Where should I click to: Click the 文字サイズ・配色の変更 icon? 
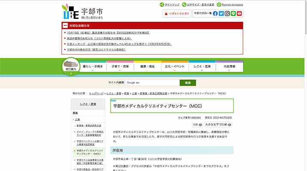pos(184,5)
